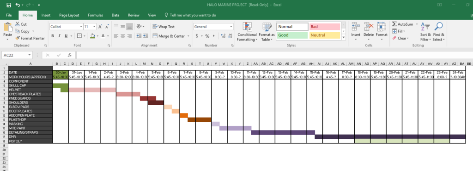
Task: Toggle Italic formatting
Action: pyautogui.click(x=59, y=36)
